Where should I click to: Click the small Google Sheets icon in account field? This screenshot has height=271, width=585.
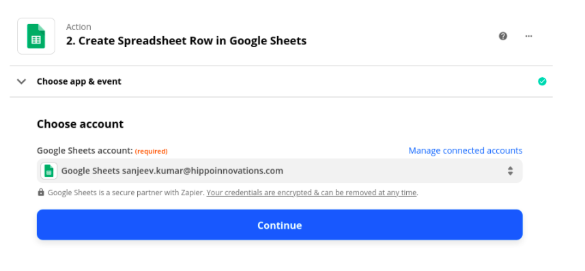click(49, 171)
